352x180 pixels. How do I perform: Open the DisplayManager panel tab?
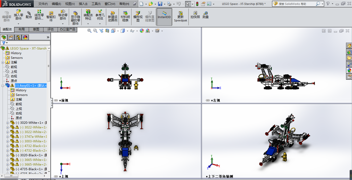(25, 37)
